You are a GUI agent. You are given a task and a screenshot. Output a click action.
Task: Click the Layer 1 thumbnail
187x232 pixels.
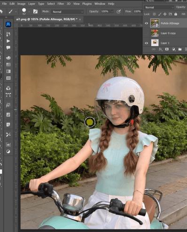(155, 43)
